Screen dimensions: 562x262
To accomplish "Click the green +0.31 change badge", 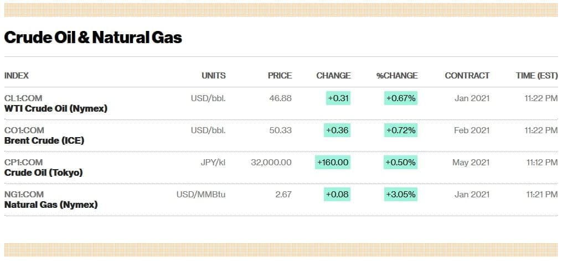I will pyautogui.click(x=338, y=98).
